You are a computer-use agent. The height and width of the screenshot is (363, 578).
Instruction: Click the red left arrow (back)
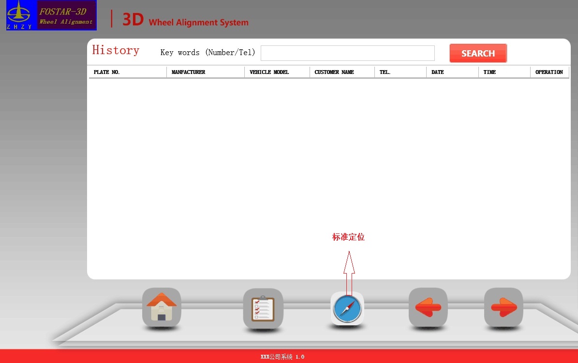pyautogui.click(x=428, y=307)
